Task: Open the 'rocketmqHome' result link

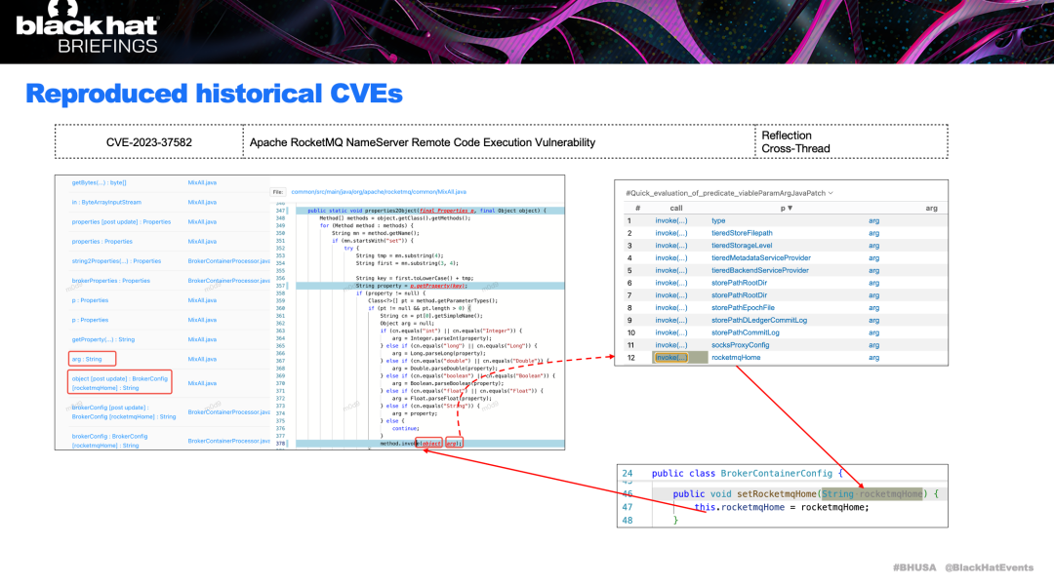Action: point(736,357)
